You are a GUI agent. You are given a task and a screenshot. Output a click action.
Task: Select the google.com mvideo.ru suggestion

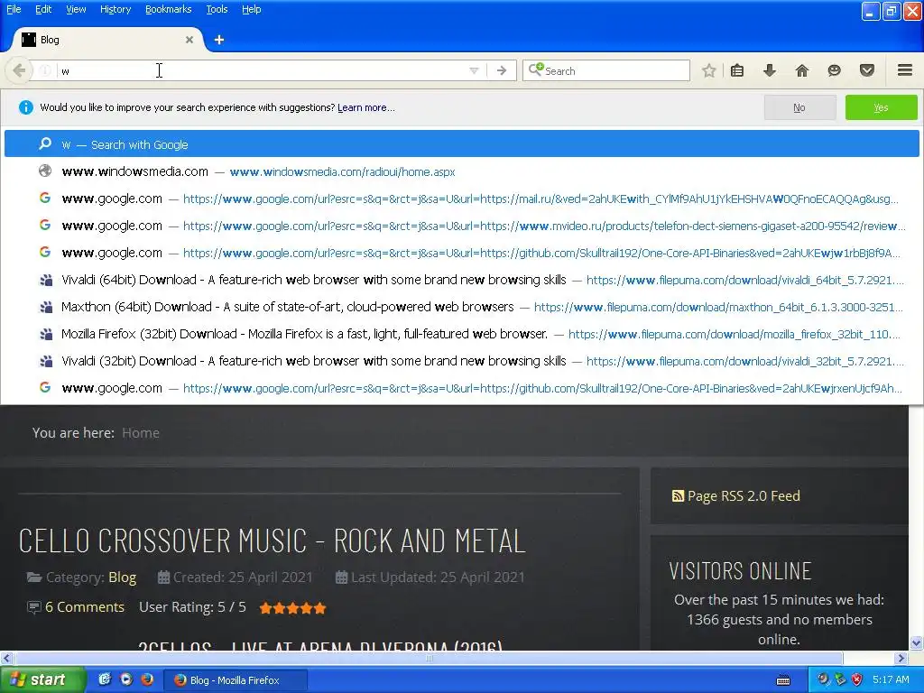pyautogui.click(x=461, y=226)
